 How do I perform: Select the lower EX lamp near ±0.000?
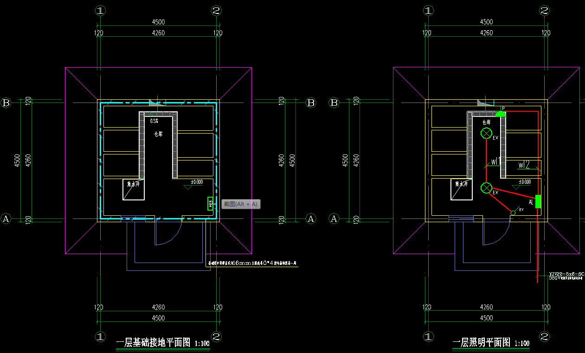tap(486, 188)
